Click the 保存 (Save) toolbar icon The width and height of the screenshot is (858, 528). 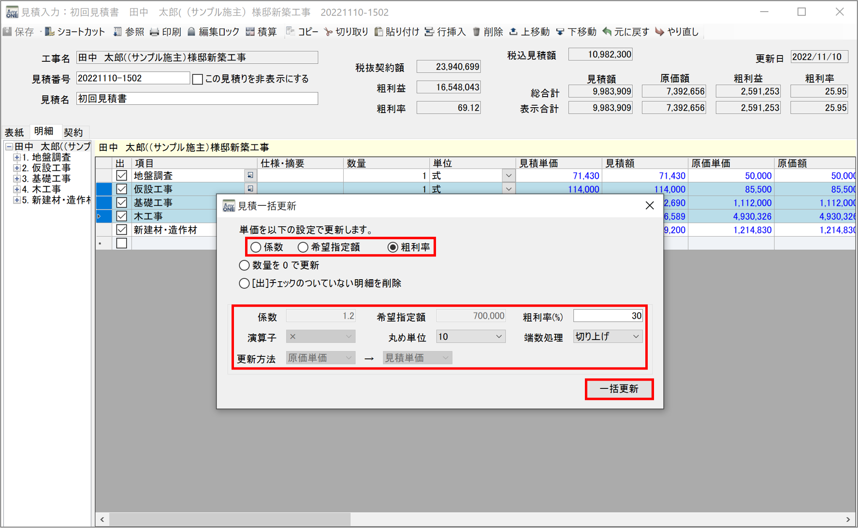8,32
